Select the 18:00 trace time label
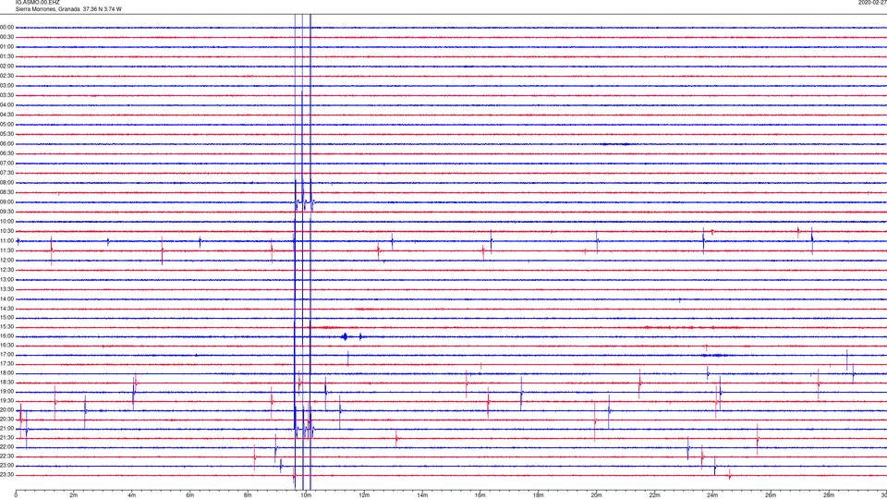This screenshot has width=887, height=499. tap(6, 373)
